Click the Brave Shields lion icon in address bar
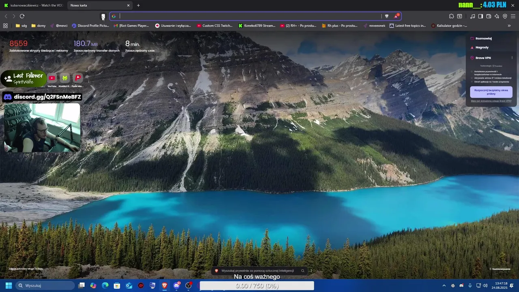The width and height of the screenshot is (519, 292). click(386, 16)
